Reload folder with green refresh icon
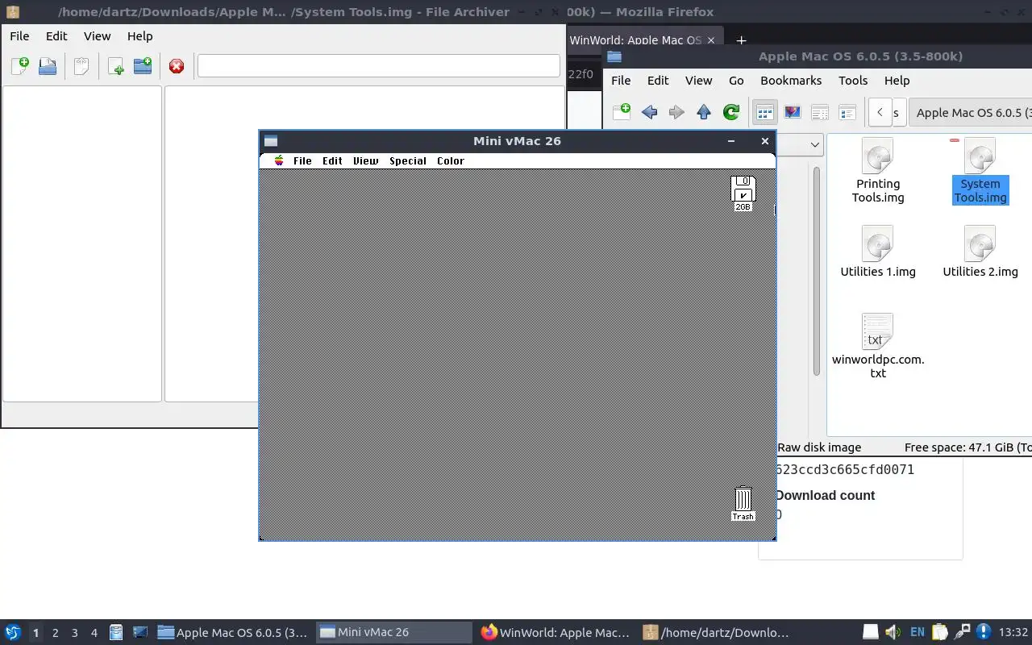 (731, 112)
